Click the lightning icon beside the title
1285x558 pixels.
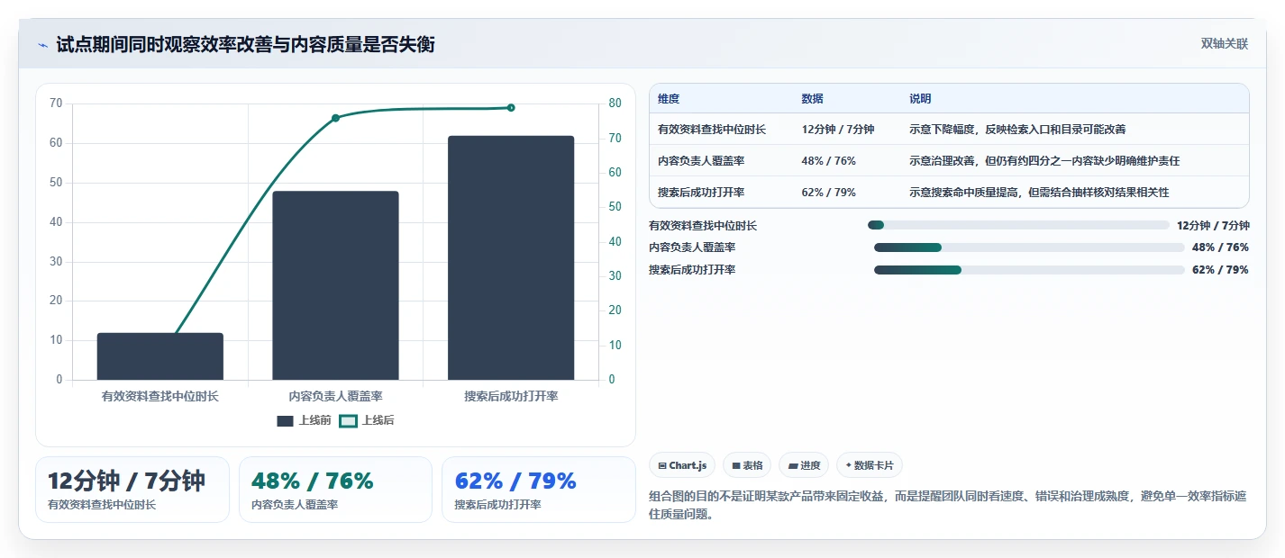pos(42,45)
